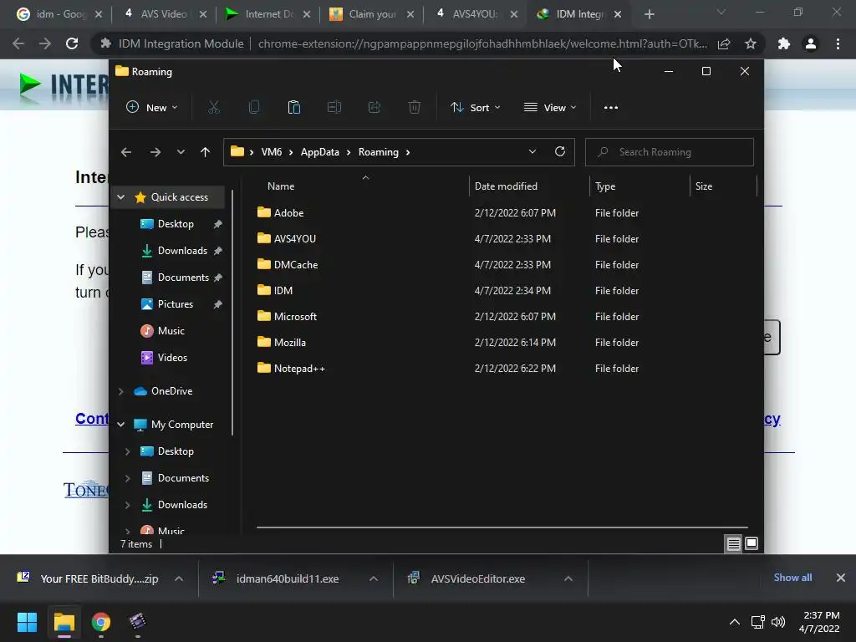
Task: Refresh the Roaming folder listing
Action: click(560, 152)
